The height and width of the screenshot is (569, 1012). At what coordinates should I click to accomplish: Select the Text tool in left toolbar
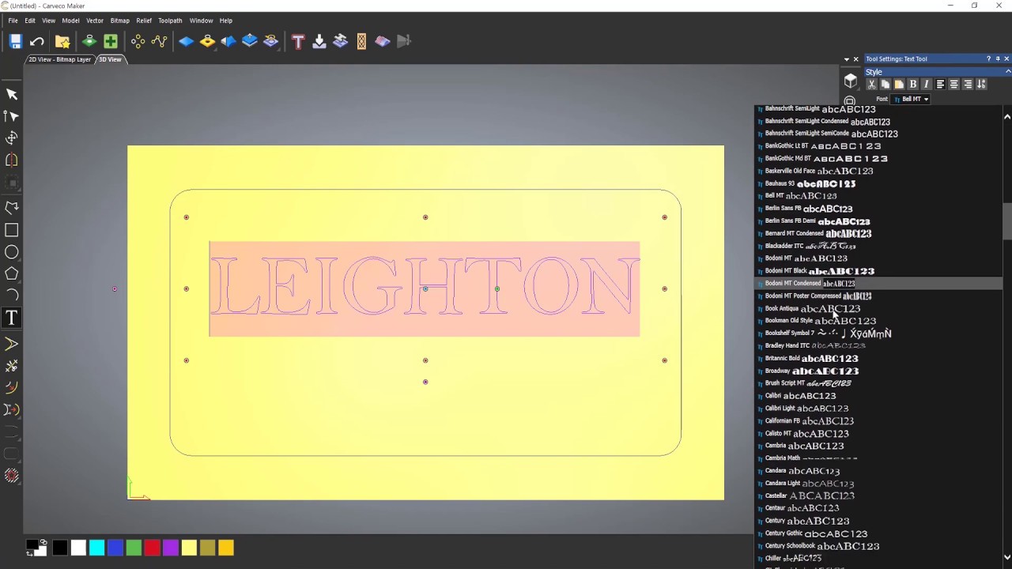point(12,318)
